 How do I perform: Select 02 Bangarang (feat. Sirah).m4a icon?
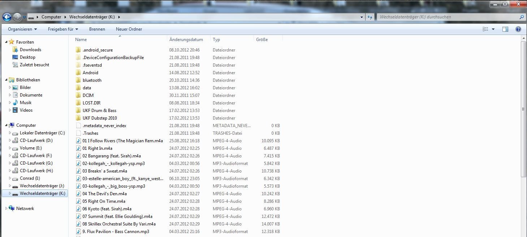pos(78,156)
